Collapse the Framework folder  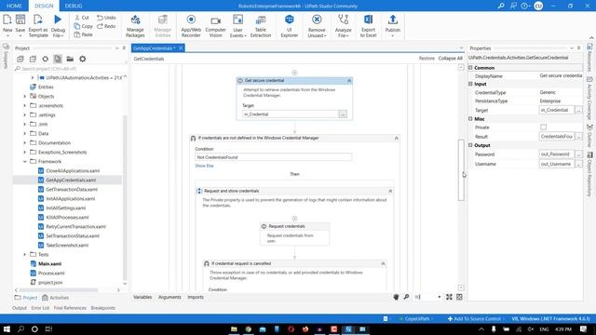click(x=25, y=161)
